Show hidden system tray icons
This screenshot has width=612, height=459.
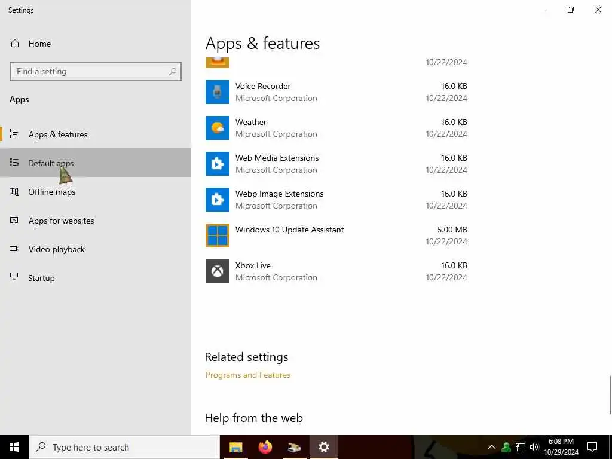click(492, 447)
